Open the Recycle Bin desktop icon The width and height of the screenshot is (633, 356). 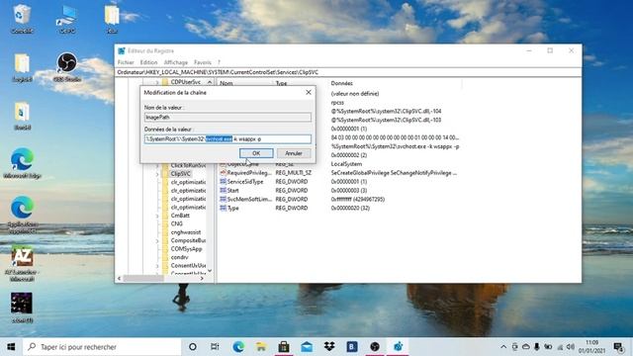[x=22, y=19]
